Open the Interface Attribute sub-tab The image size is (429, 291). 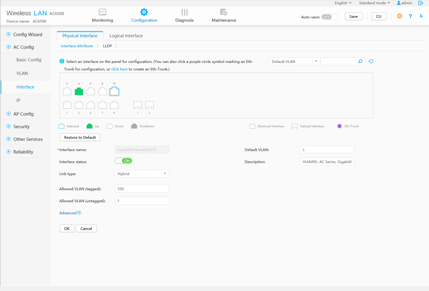click(77, 46)
